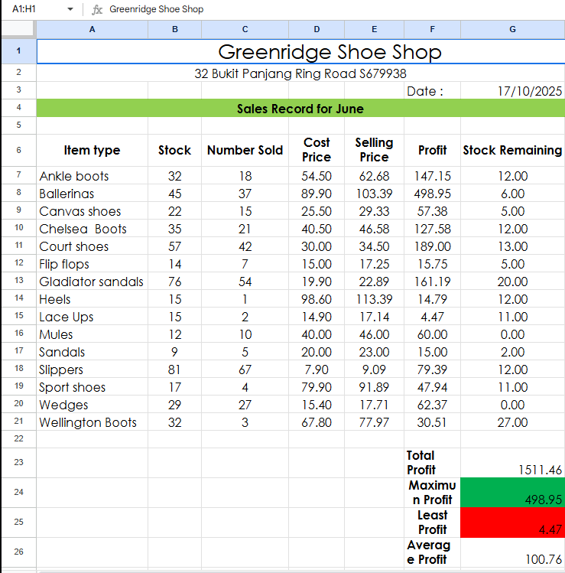Click total profit value 1511.46
Viewport: 565px width, 573px height.
[512, 463]
